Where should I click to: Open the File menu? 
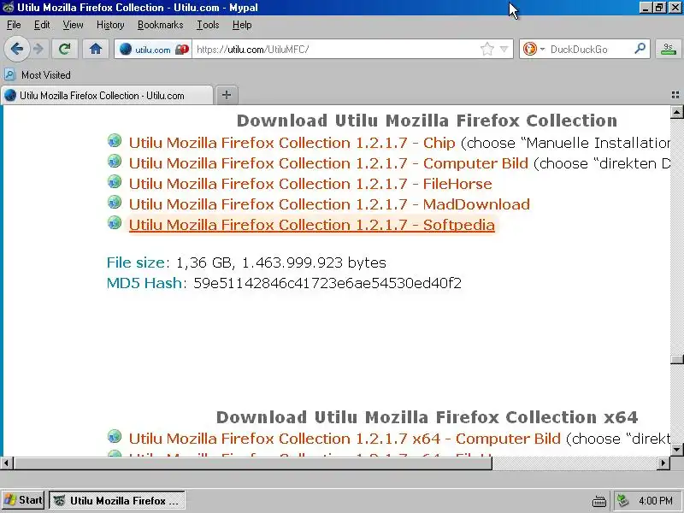coord(14,25)
